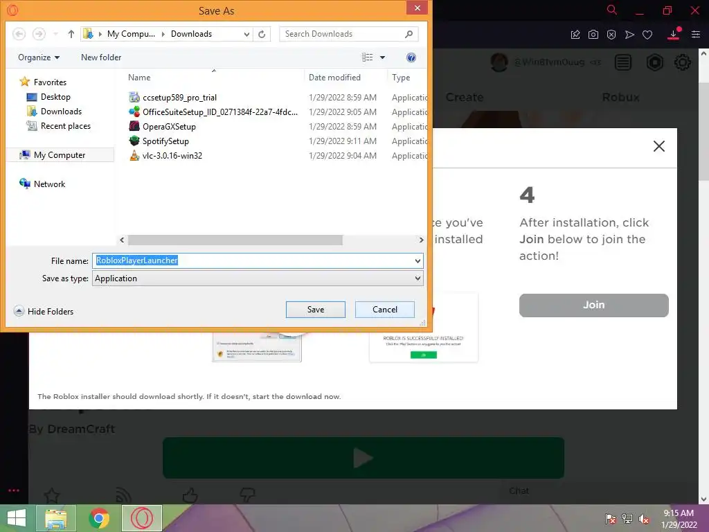This screenshot has height=532, width=709.
Task: Click the green Play button on Roblox page
Action: pyautogui.click(x=363, y=458)
